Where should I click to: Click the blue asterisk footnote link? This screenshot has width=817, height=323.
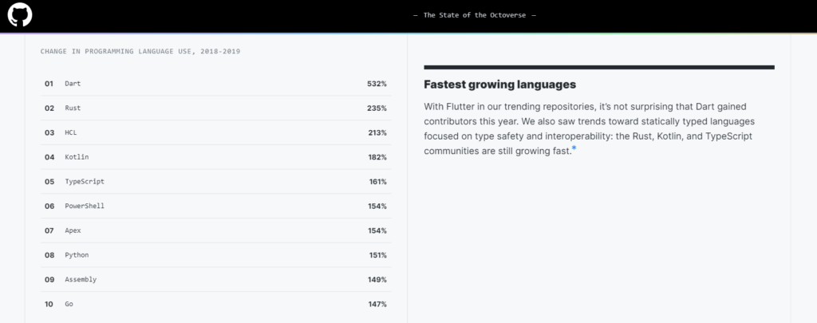(x=574, y=149)
